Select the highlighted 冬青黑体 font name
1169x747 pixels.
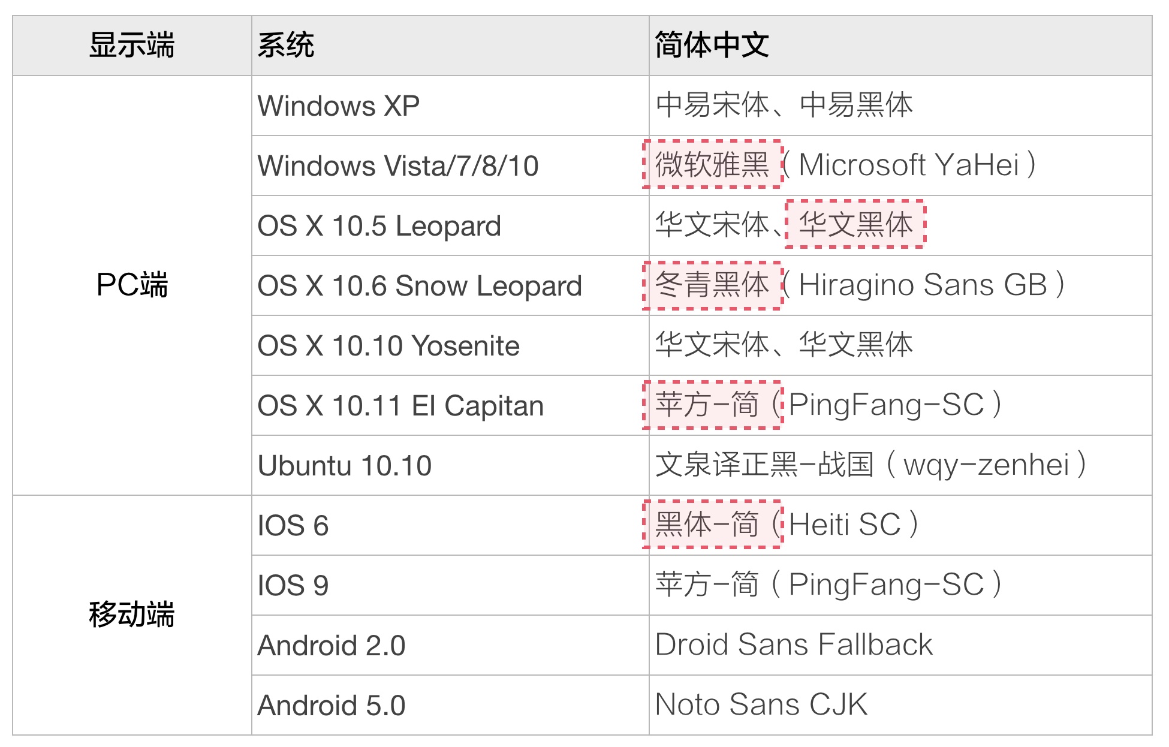(712, 285)
